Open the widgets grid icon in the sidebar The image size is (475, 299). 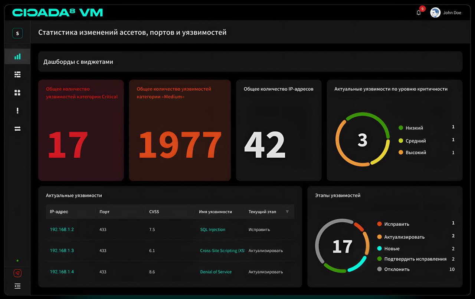pos(17,93)
